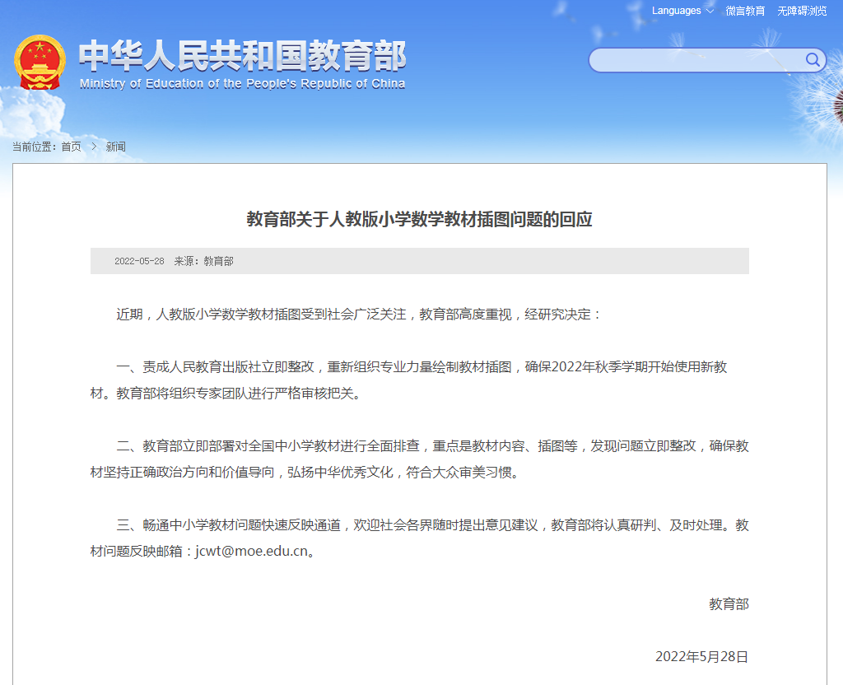Click the Ministry of Education English title

pyautogui.click(x=243, y=83)
